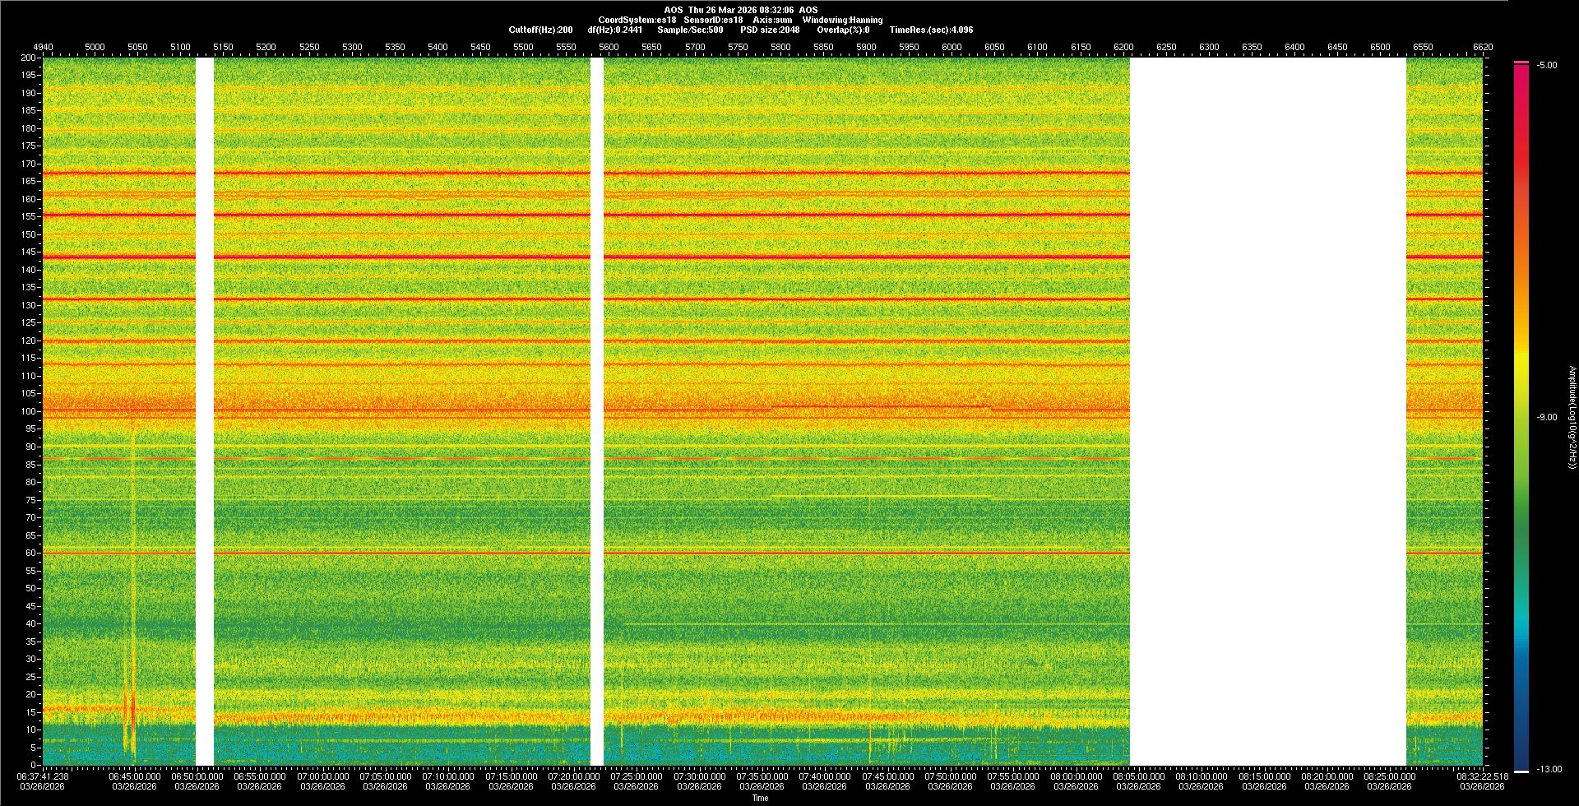This screenshot has width=1579, height=806.
Task: Click the narrow white gap near 06:50:00
Action: (205, 411)
